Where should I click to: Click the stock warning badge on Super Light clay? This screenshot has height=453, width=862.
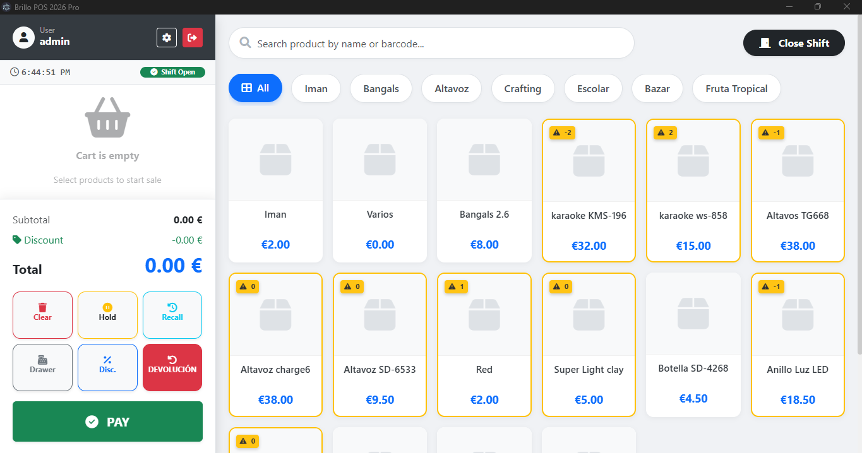pos(561,286)
